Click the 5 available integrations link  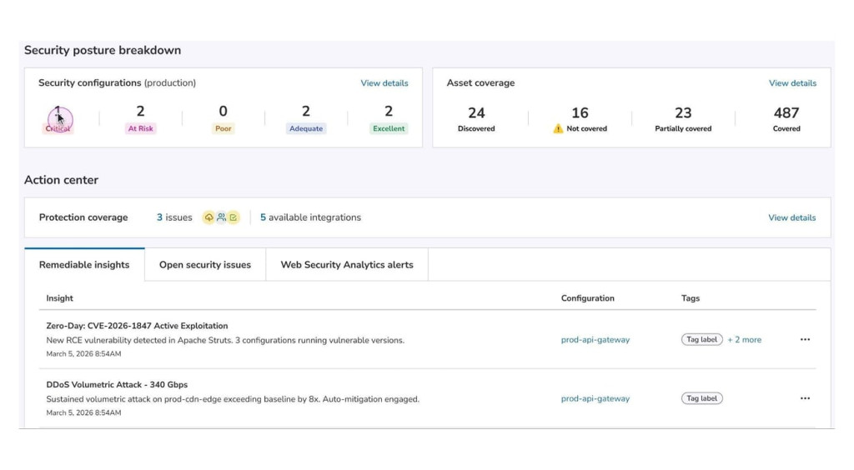coord(310,217)
